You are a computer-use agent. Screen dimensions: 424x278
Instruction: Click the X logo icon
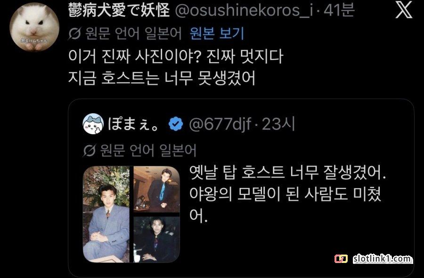(x=404, y=11)
